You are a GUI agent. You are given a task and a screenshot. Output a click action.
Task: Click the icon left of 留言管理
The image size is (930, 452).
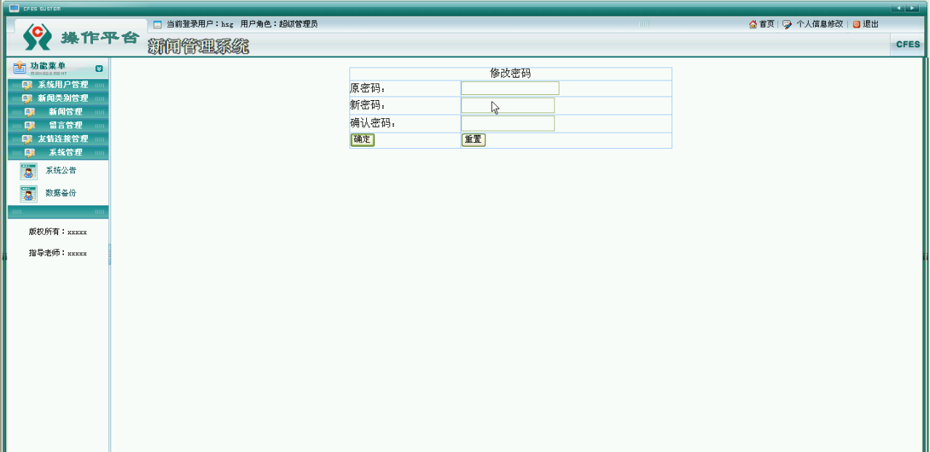point(30,126)
